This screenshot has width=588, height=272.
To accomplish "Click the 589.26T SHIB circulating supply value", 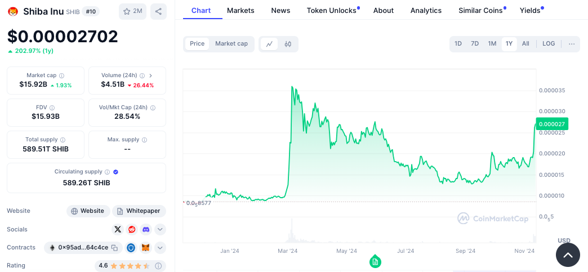I will coord(87,182).
